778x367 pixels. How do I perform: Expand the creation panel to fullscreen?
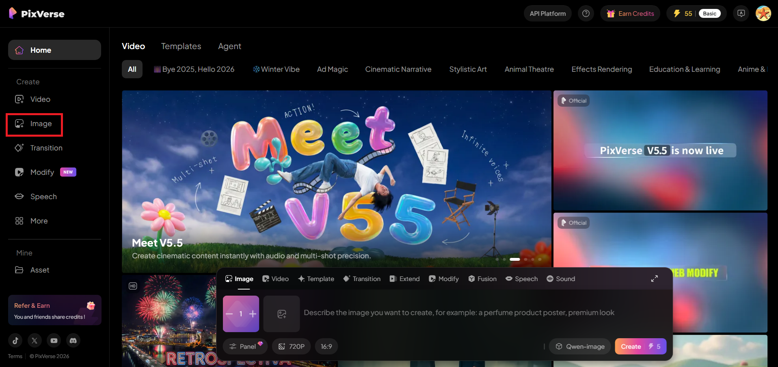pos(654,279)
